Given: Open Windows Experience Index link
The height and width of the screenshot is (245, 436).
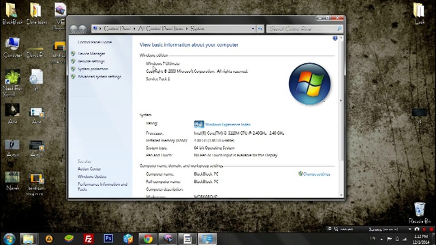Looking at the screenshot, I should tap(228, 125).
